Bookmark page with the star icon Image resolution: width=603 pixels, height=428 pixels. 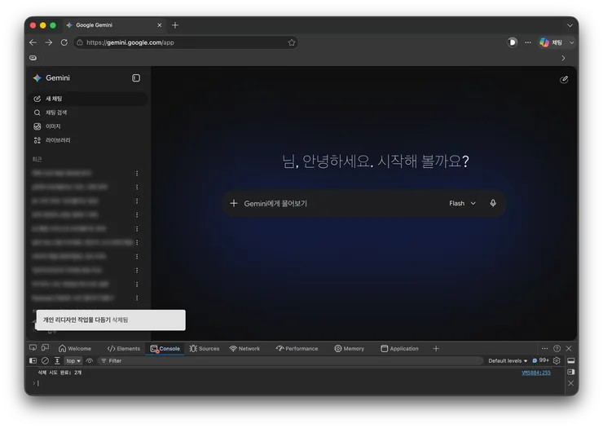pos(292,42)
